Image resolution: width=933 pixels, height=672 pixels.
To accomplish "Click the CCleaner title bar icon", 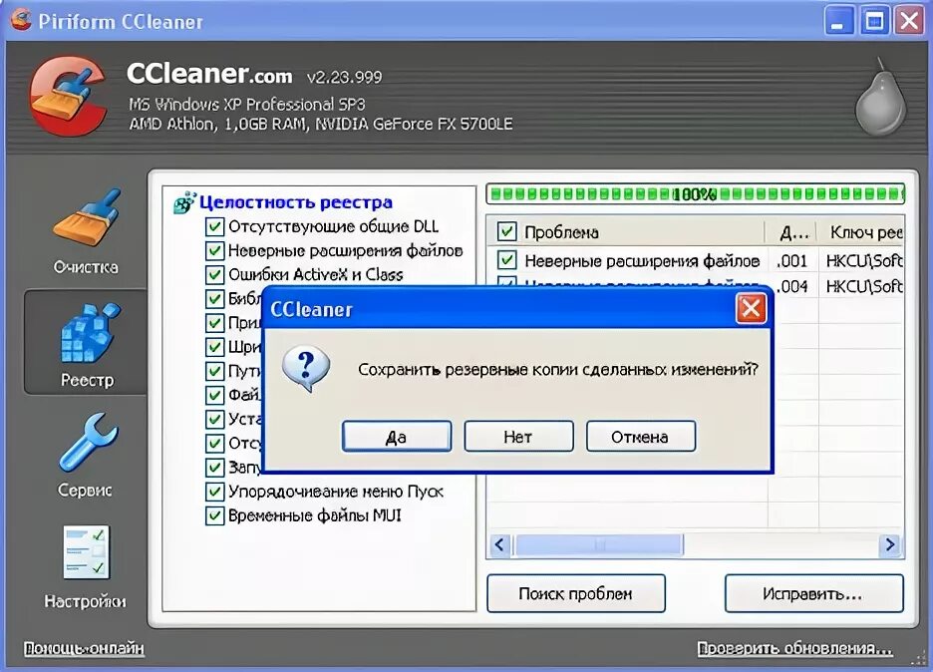I will point(21,20).
